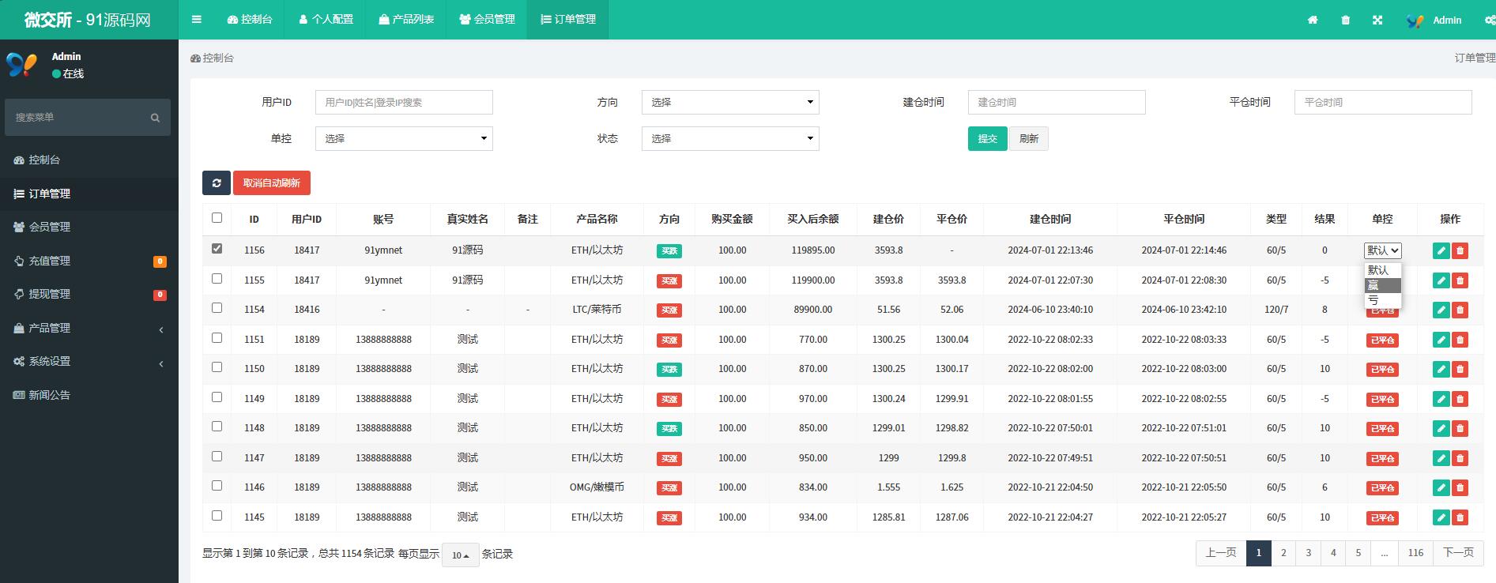
Task: Open 控制台 tab in top navigation
Action: point(249,20)
